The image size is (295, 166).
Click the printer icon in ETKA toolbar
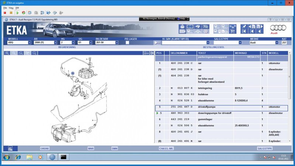pos(183,27)
